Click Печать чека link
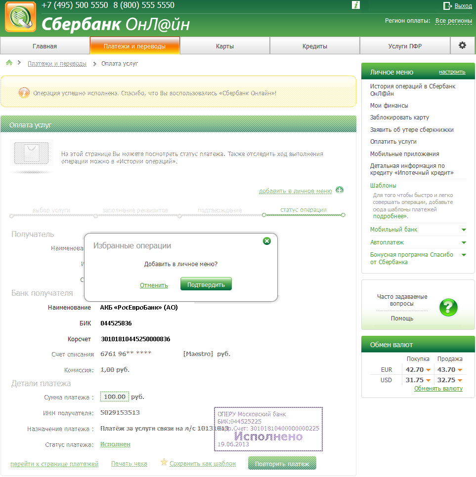Viewport: 476px width, 477px height. pyautogui.click(x=129, y=464)
